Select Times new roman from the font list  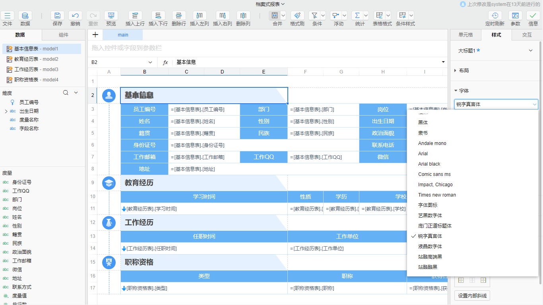pyautogui.click(x=437, y=195)
